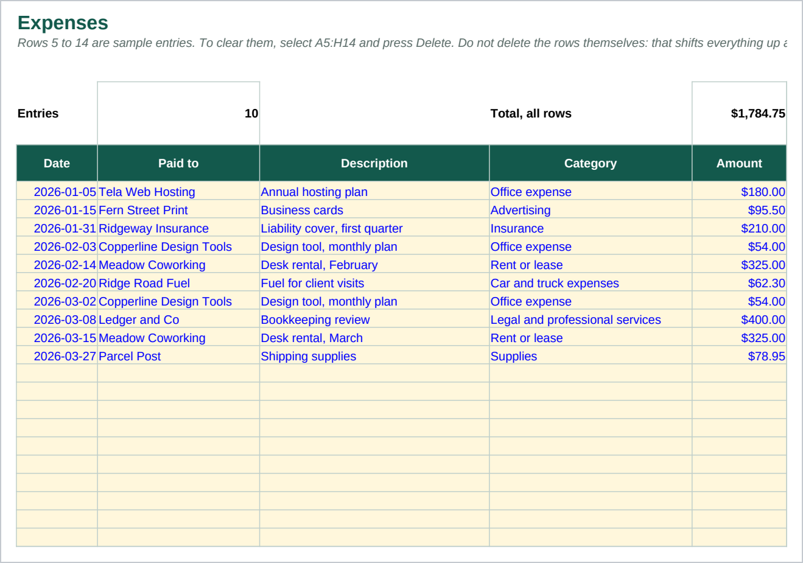The height and width of the screenshot is (563, 803).
Task: Click the Tela Web Hosting cell
Action: (178, 192)
